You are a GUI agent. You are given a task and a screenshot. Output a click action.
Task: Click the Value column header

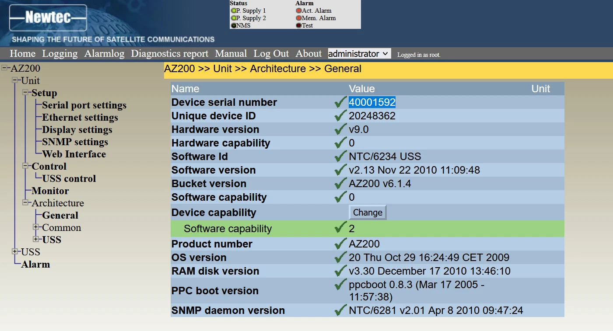click(362, 89)
